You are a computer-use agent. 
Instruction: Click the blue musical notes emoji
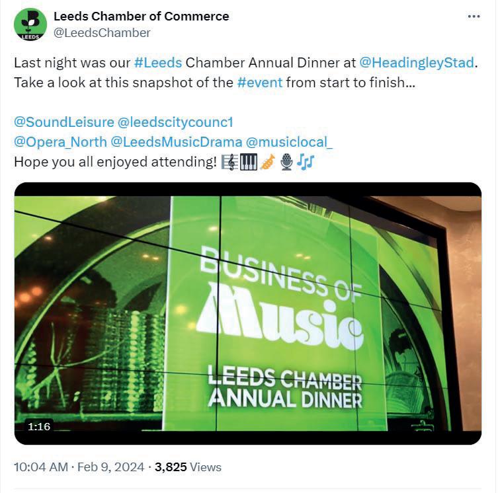coord(305,161)
